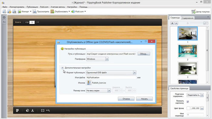
Task: Click the Начать button
Action: pyautogui.click(x=144, y=99)
